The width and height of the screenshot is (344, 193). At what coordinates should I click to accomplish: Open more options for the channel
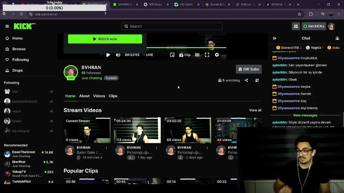(257, 80)
